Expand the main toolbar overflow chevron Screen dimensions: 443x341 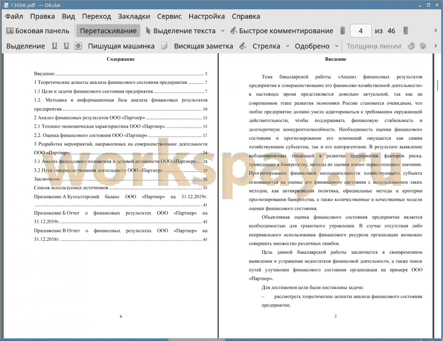tap(435, 31)
